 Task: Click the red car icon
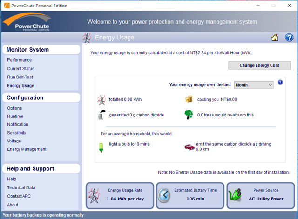[190, 147]
